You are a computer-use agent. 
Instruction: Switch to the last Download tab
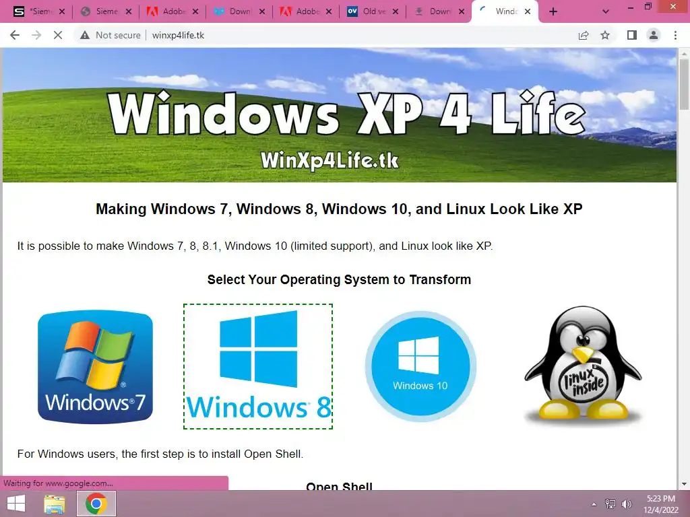click(439, 11)
